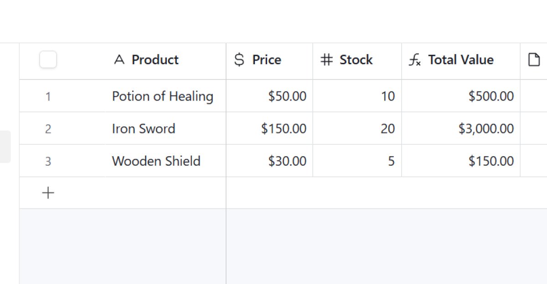Select row number 3

[x=48, y=161]
